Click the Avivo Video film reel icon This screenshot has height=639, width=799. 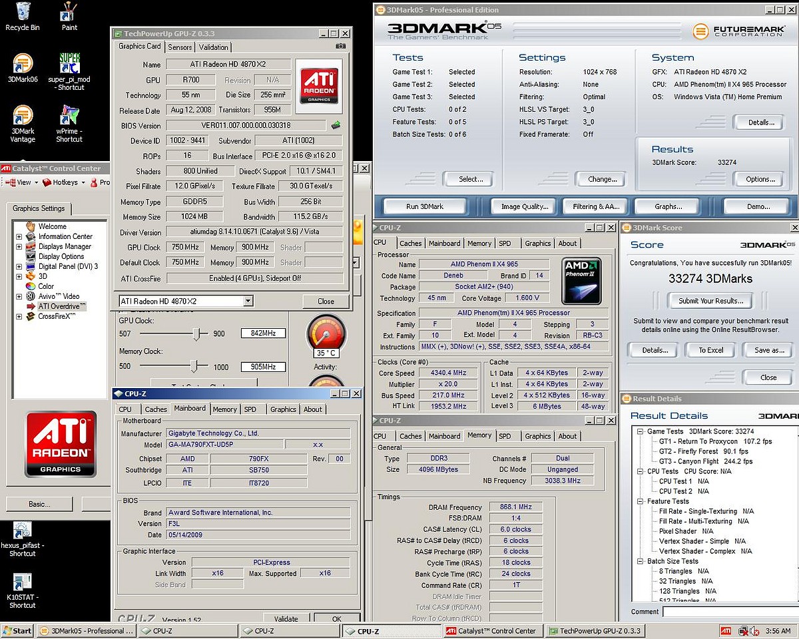point(30,296)
